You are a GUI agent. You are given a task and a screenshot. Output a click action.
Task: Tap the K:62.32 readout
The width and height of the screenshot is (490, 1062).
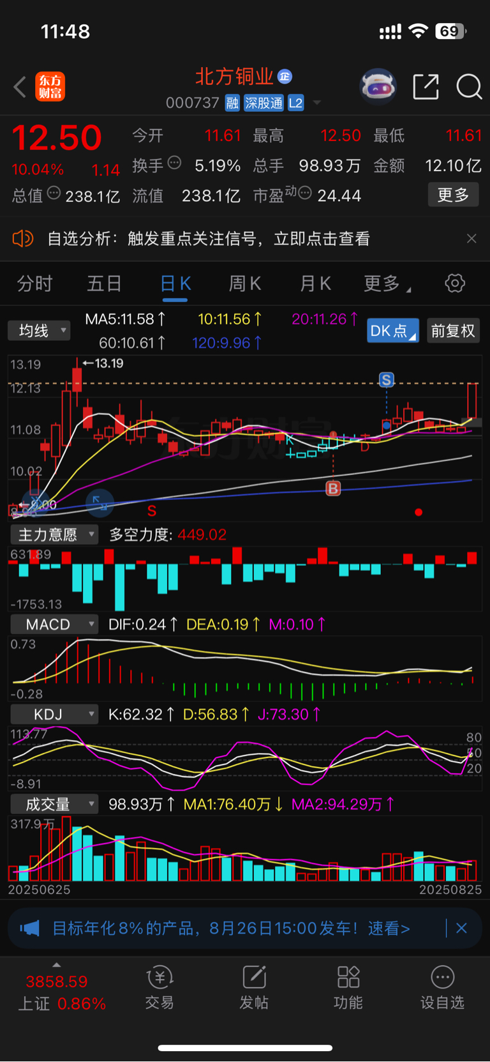pyautogui.click(x=142, y=715)
